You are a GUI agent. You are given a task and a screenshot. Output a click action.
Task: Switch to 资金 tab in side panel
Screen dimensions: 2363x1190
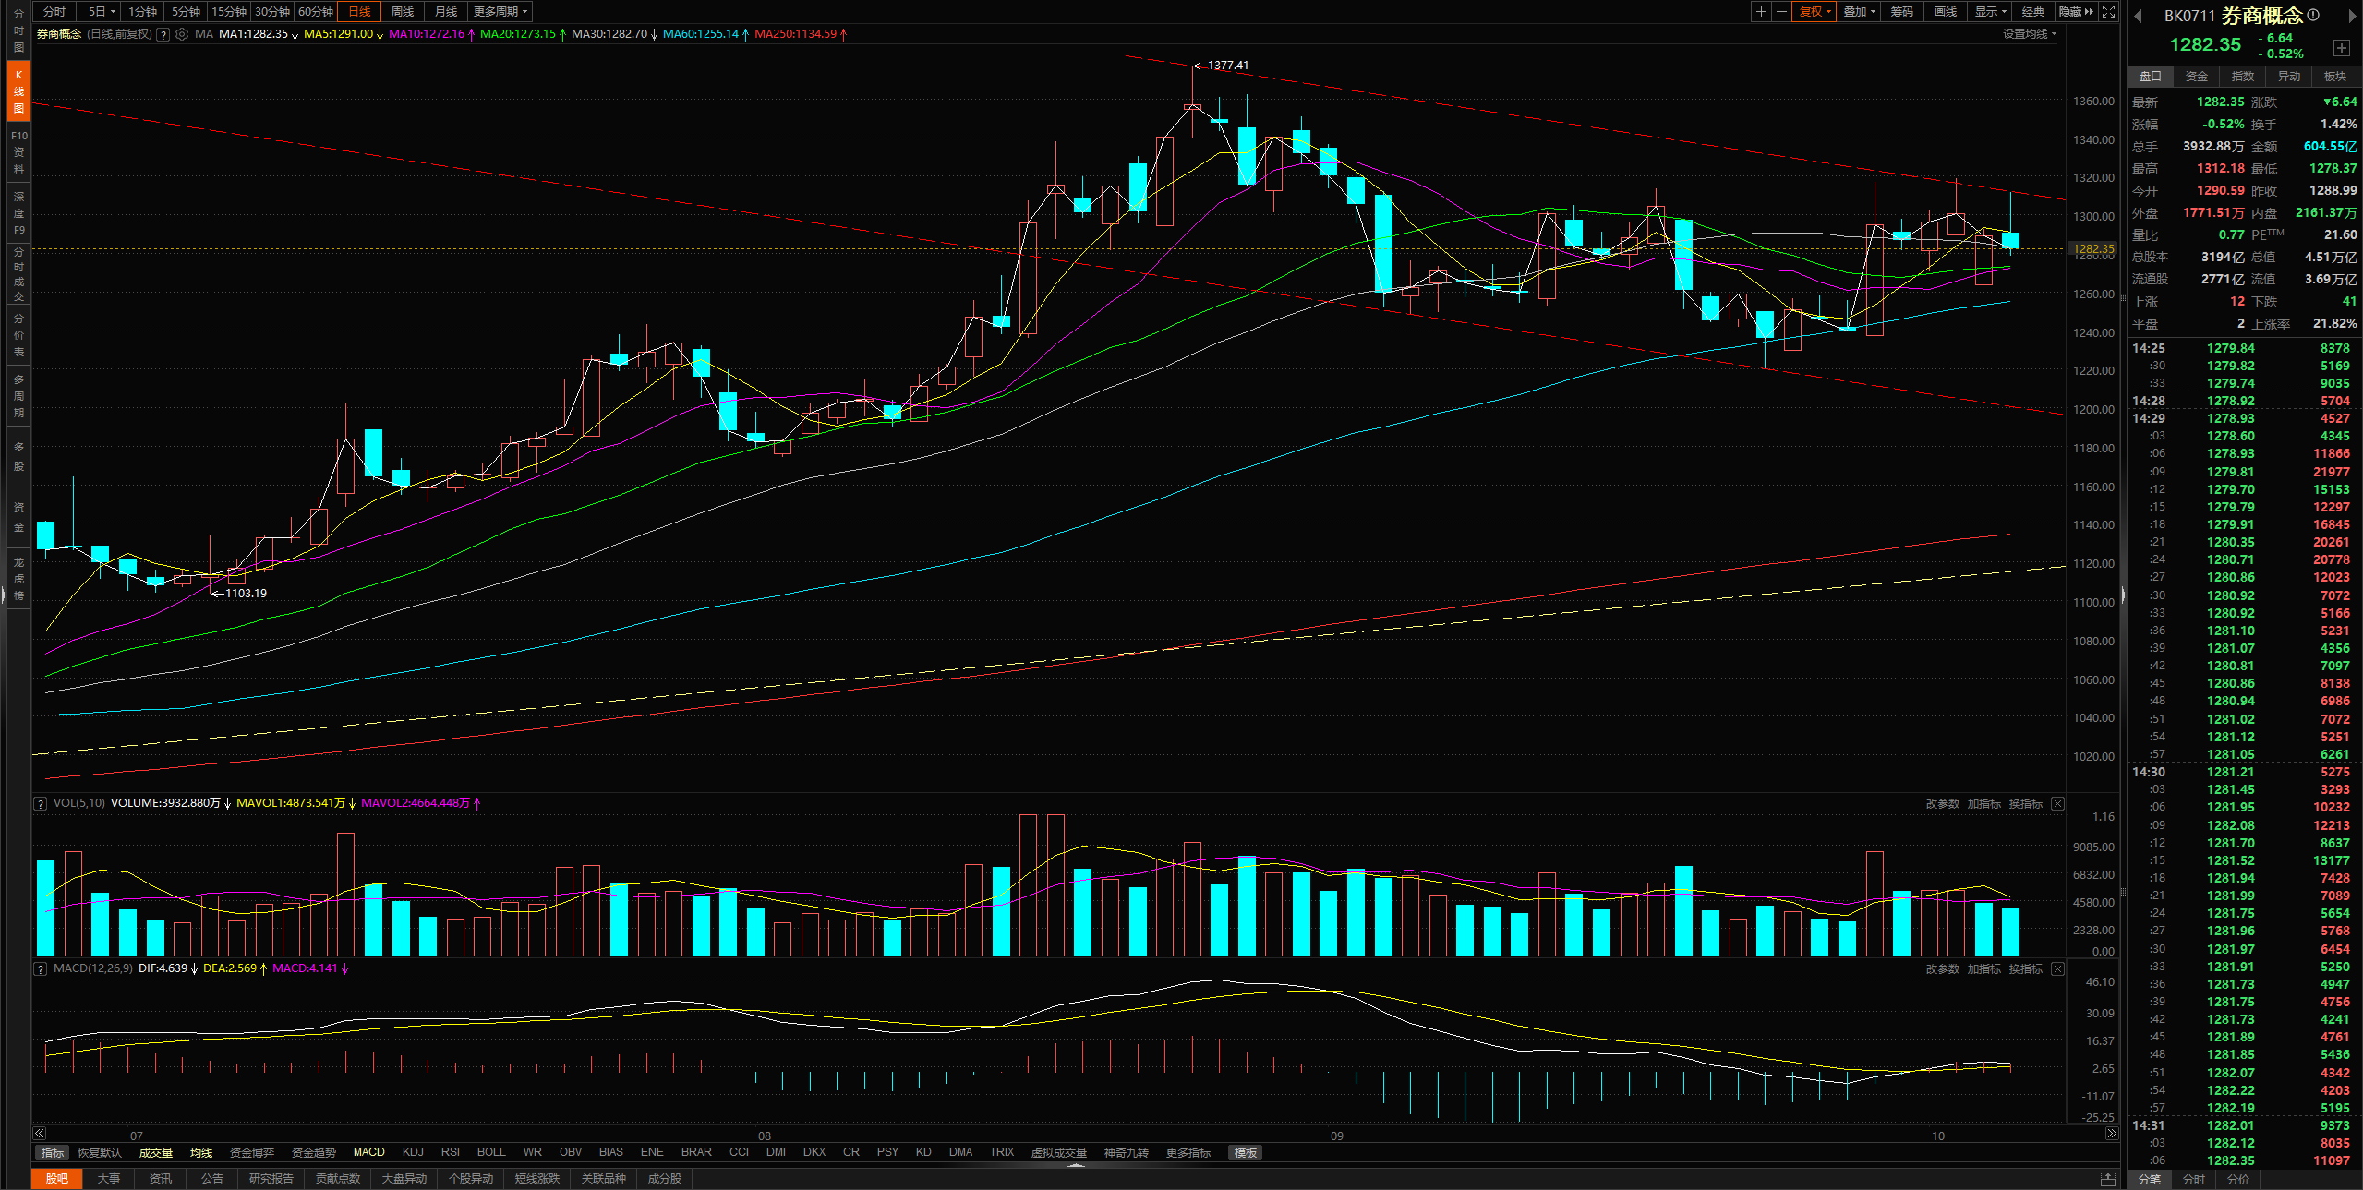tap(2197, 77)
